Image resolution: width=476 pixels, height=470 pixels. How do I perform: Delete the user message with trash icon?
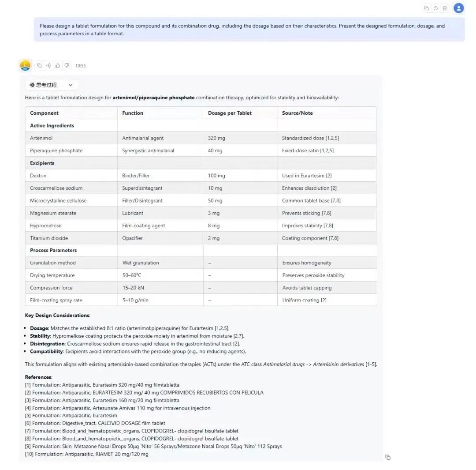coord(445,8)
